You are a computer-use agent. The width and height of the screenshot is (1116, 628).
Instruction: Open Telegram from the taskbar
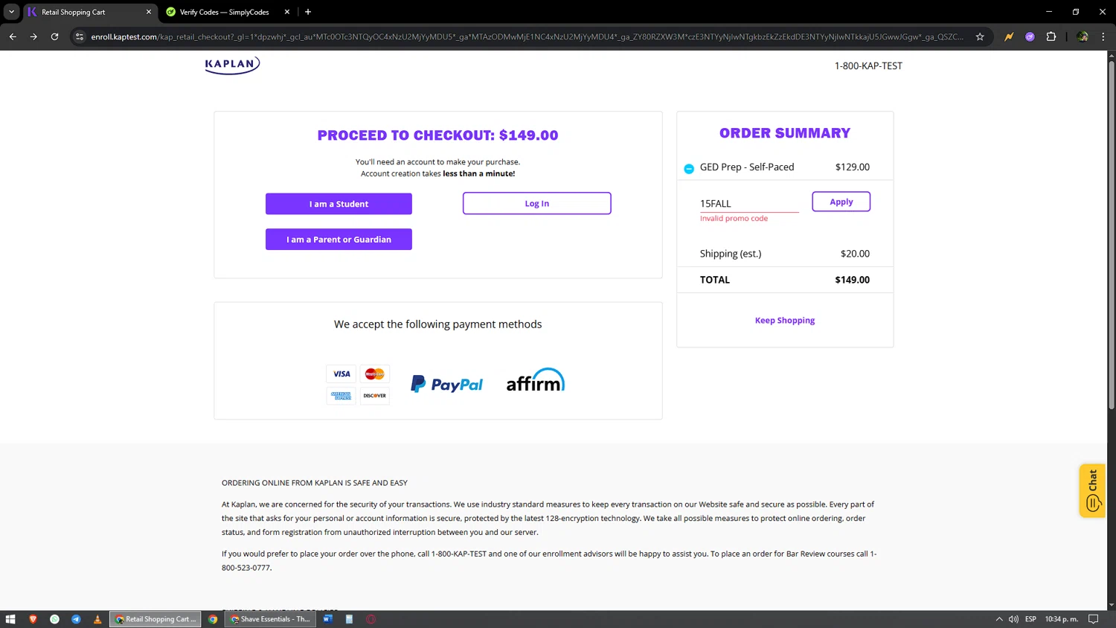[76, 619]
